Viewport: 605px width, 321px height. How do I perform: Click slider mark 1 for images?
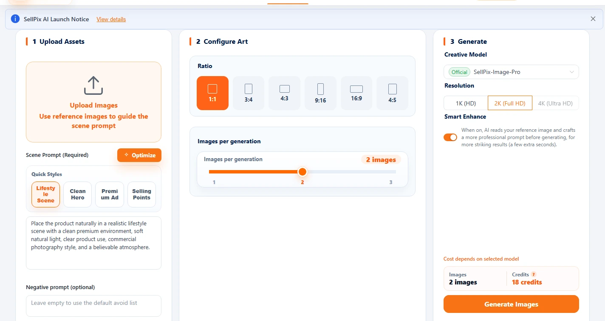214,182
